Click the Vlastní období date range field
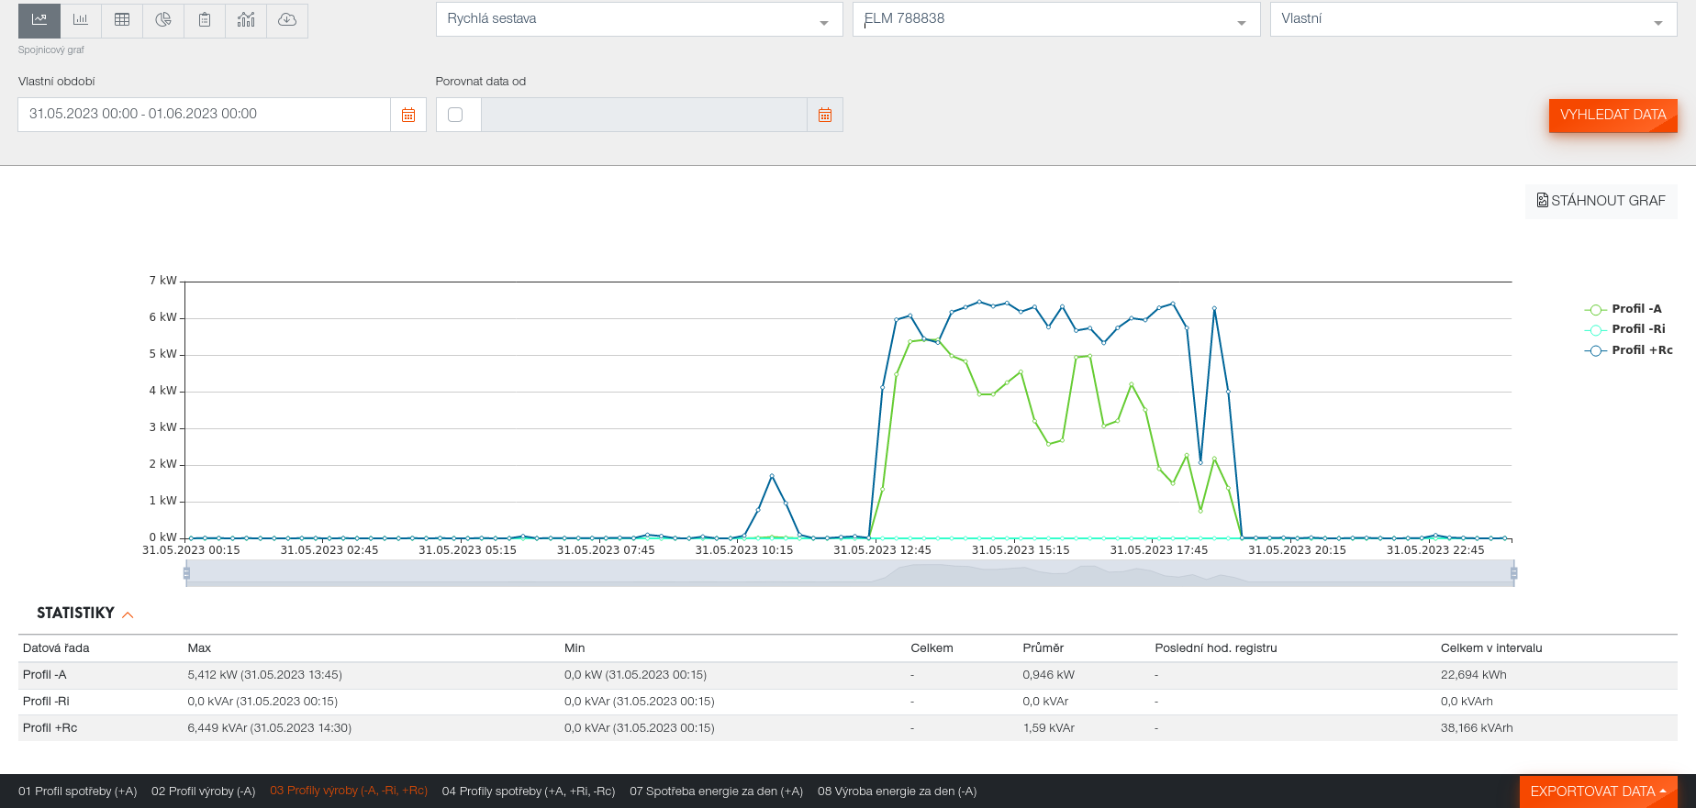Screen dimensions: 1696x808 click(x=204, y=115)
